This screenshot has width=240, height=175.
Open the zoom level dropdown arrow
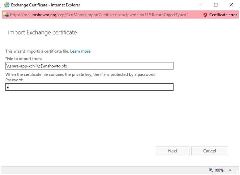pyautogui.click(x=230, y=170)
